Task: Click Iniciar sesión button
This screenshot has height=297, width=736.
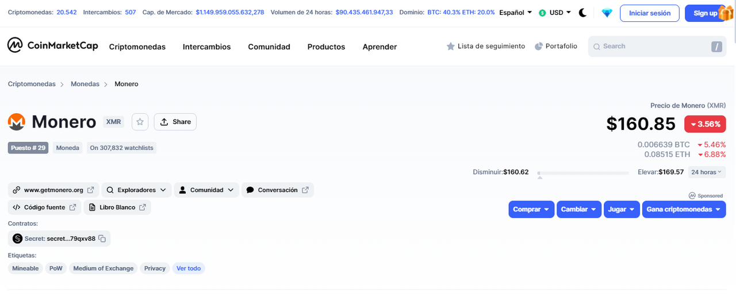Action: coord(650,13)
